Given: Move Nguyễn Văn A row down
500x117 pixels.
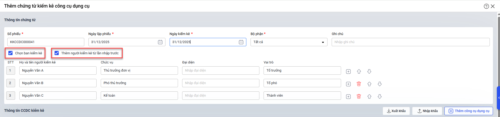Looking at the screenshot, I should tap(369, 72).
